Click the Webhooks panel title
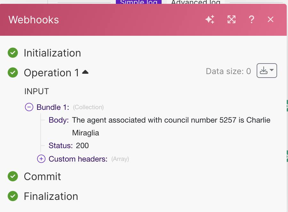The image size is (288, 212). click(33, 20)
